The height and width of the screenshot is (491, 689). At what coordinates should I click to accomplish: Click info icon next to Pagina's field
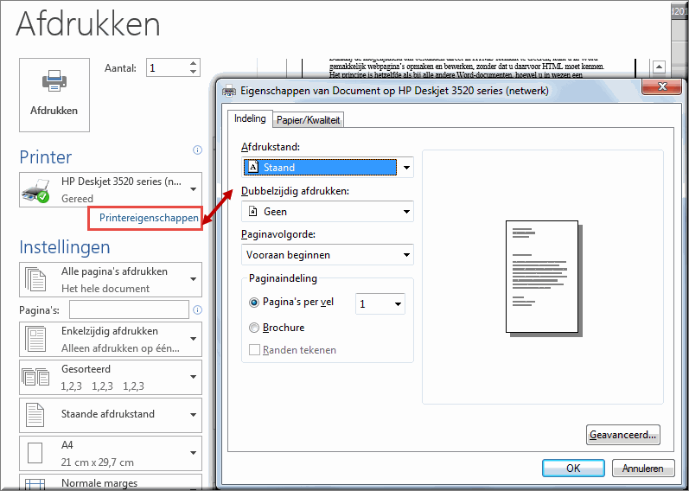coord(198,310)
